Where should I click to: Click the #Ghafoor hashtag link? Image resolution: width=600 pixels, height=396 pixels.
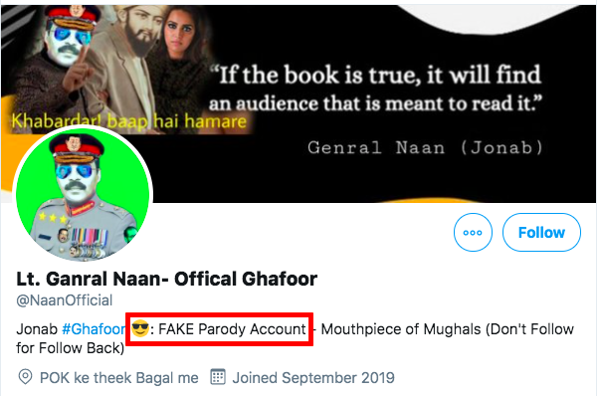tap(94, 329)
